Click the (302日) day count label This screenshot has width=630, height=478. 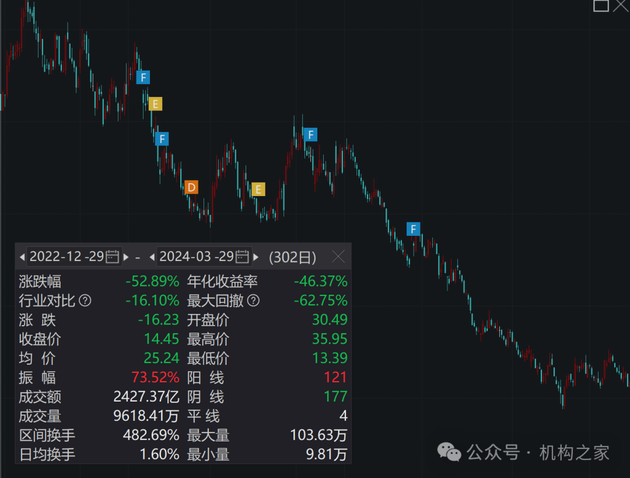coord(292,257)
